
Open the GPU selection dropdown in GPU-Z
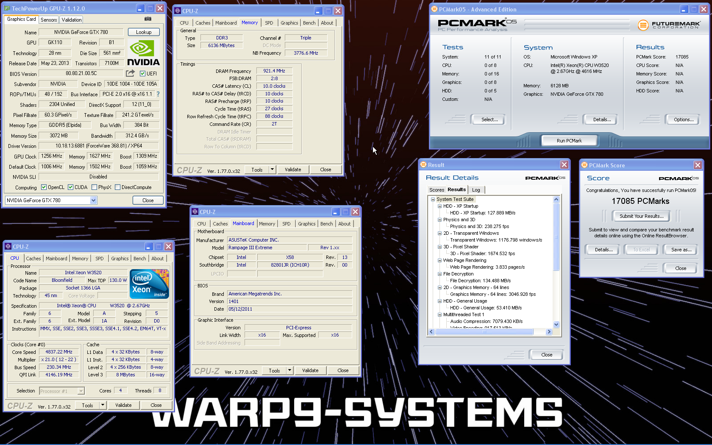pyautogui.click(x=93, y=200)
